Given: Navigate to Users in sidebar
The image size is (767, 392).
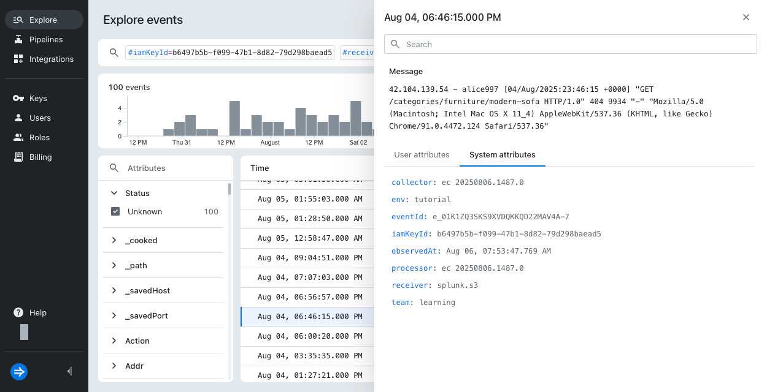Looking at the screenshot, I should 44,118.
